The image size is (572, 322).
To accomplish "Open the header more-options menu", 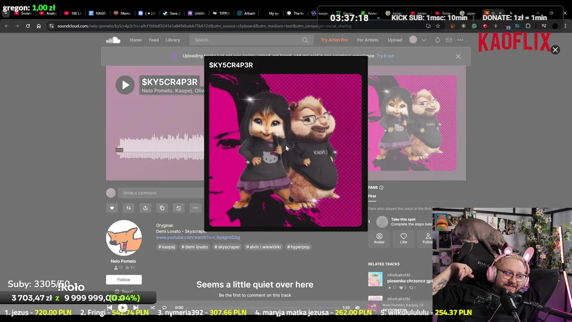I will [460, 40].
